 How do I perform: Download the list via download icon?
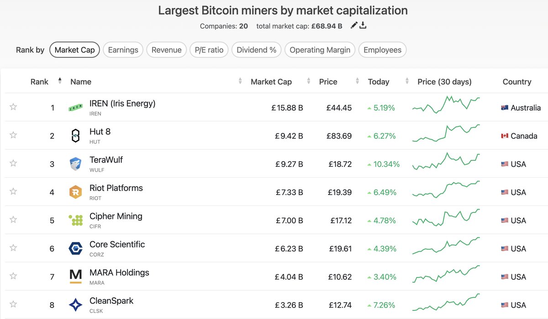363,26
